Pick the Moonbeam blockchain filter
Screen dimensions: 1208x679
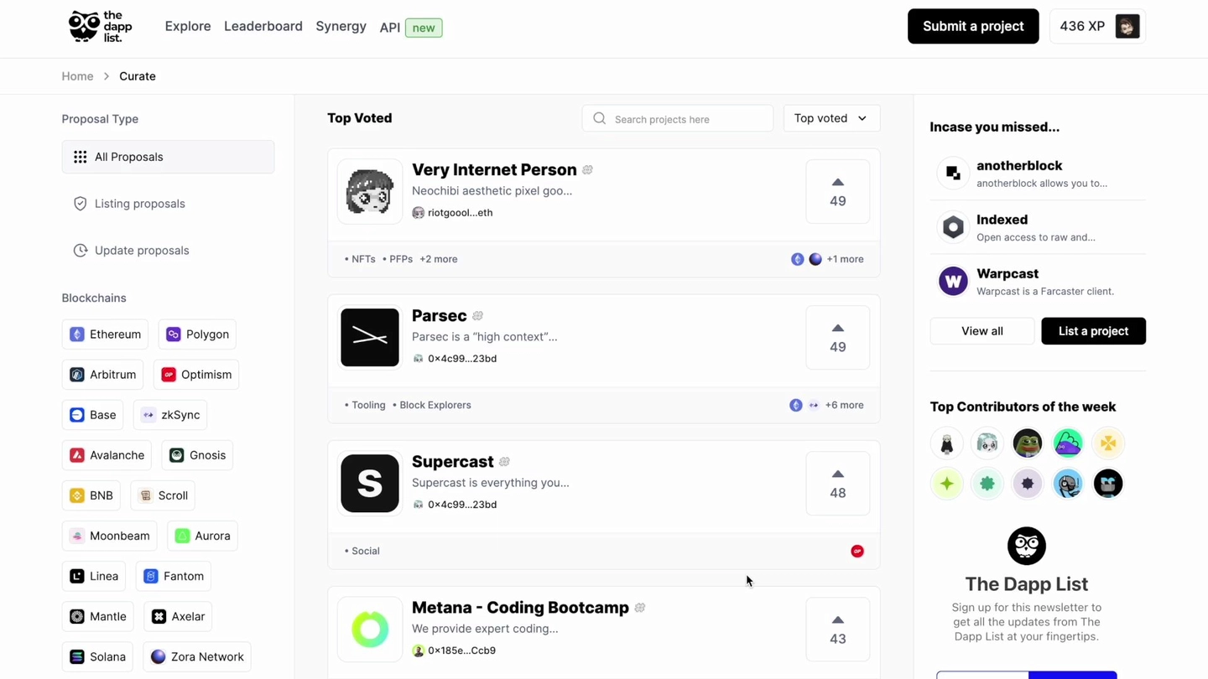click(110, 536)
